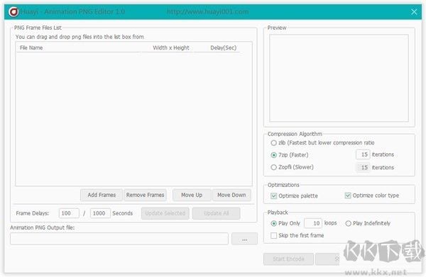Click Add Frames button
The image size is (426, 277).
click(102, 195)
